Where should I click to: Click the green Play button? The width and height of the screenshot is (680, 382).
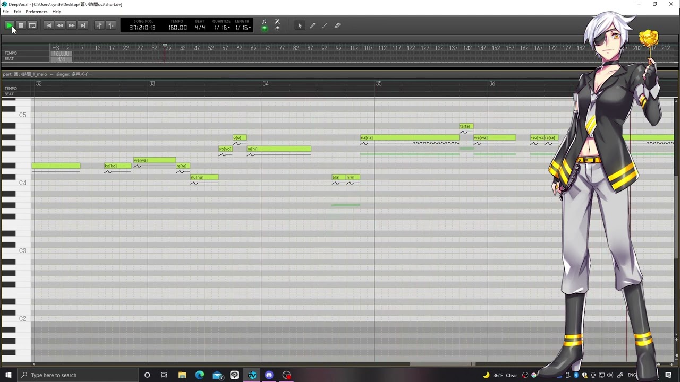pyautogui.click(x=9, y=25)
